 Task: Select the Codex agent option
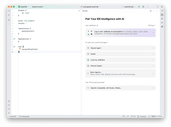click(121, 54)
